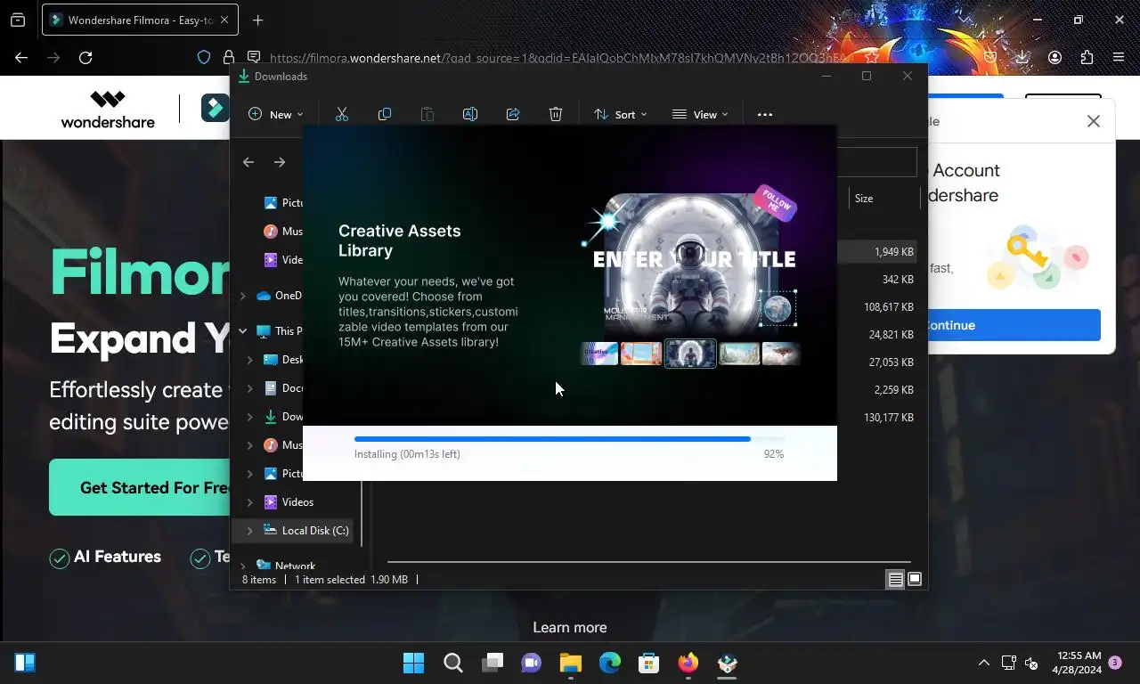Expand the Desktop tree node
The height and width of the screenshot is (684, 1140).
coord(250,360)
